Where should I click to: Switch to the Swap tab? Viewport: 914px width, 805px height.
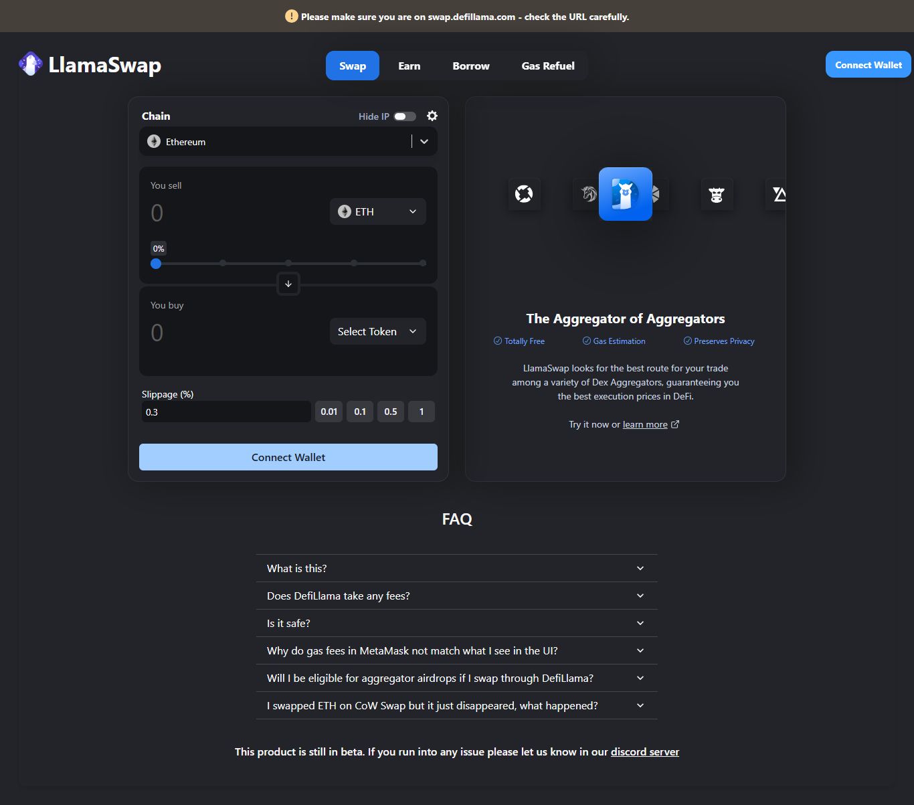(353, 66)
